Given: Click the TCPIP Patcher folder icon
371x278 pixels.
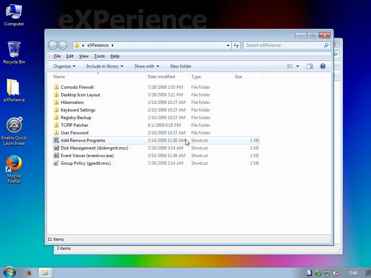Looking at the screenshot, I should pos(56,125).
